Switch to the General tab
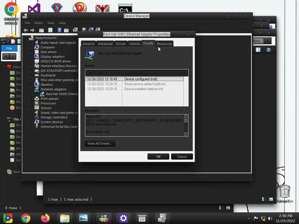 pyautogui.click(x=88, y=44)
